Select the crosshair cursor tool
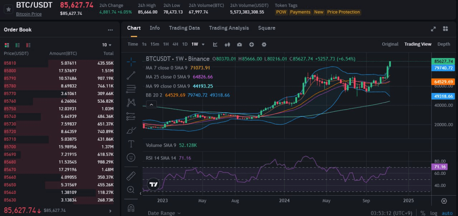This screenshot has width=458, height=216. [131, 62]
